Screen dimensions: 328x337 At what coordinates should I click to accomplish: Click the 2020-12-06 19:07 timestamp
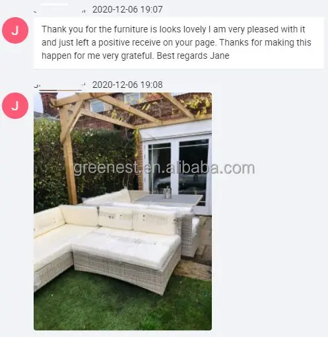pos(127,9)
